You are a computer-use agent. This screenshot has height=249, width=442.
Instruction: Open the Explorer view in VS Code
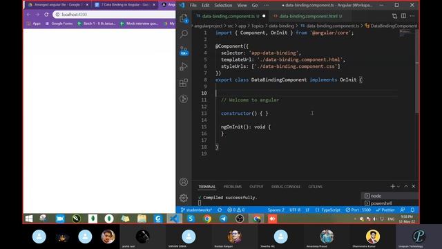tap(184, 19)
